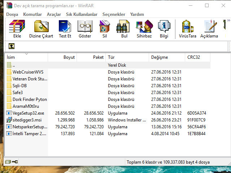The width and height of the screenshot is (231, 173).
Task: Click the sitedigger3.msi installer icon
Action: click(9, 120)
